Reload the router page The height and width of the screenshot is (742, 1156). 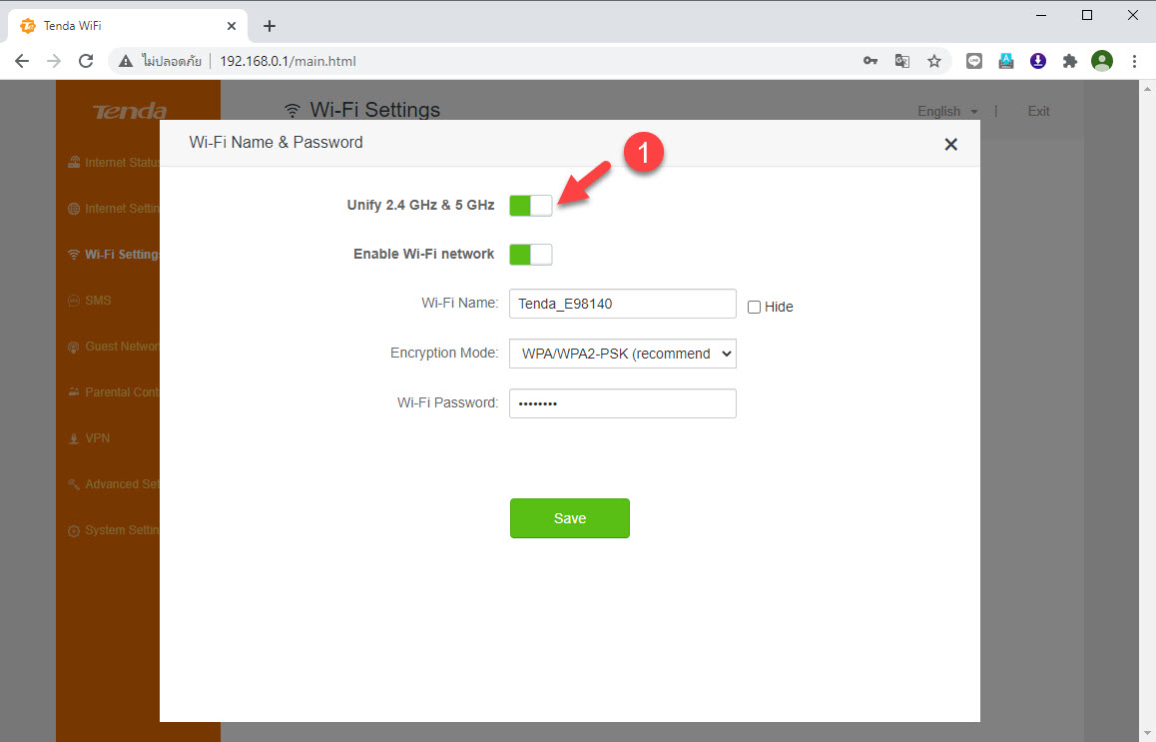click(x=86, y=61)
